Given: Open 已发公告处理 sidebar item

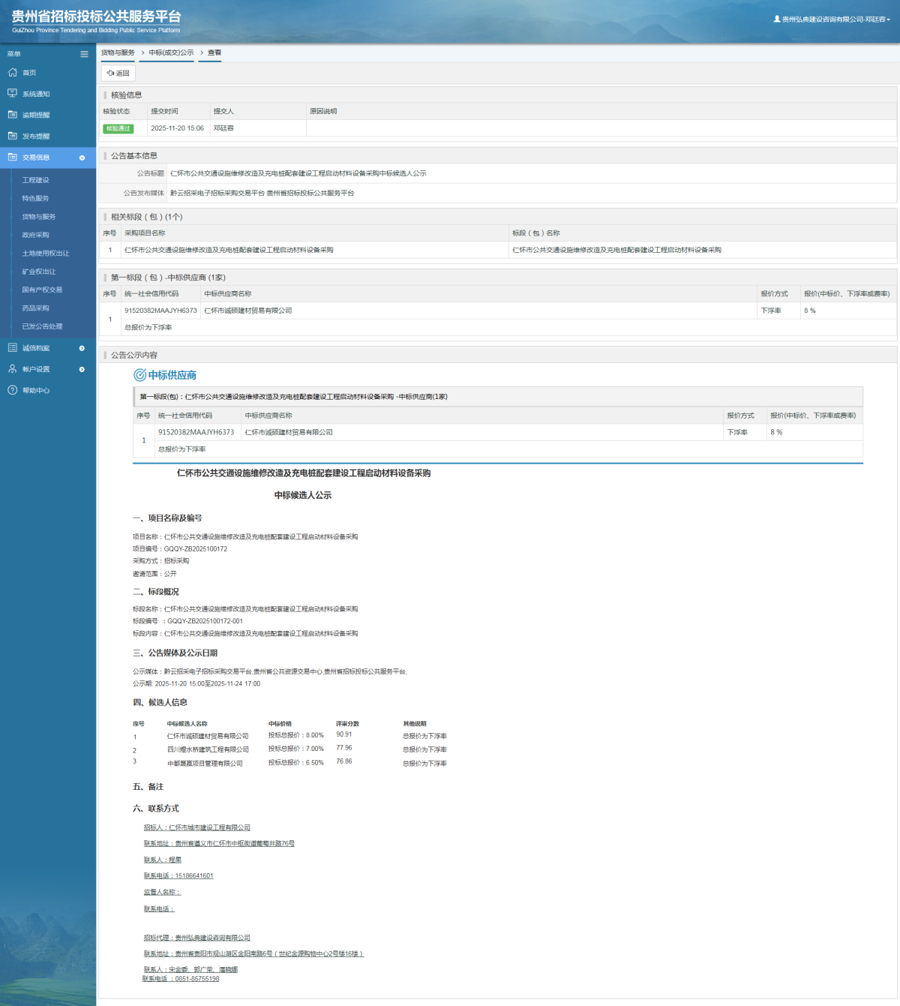Looking at the screenshot, I should [42, 326].
